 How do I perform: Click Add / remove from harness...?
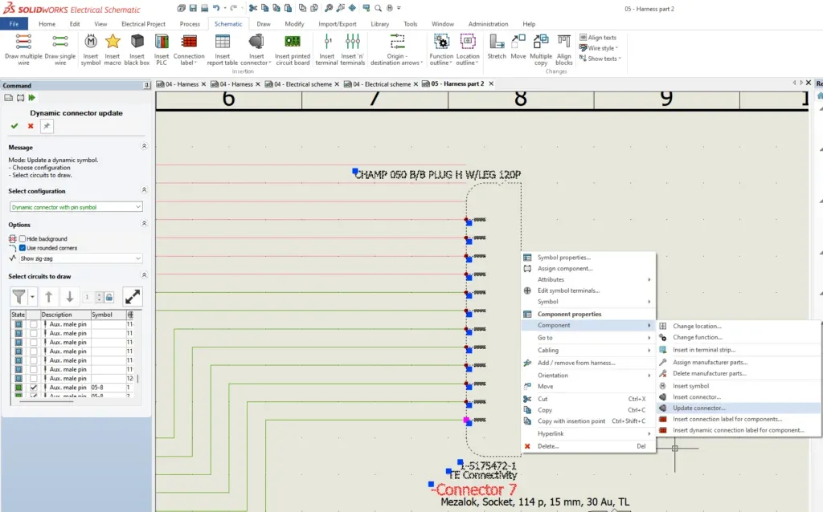coord(588,363)
